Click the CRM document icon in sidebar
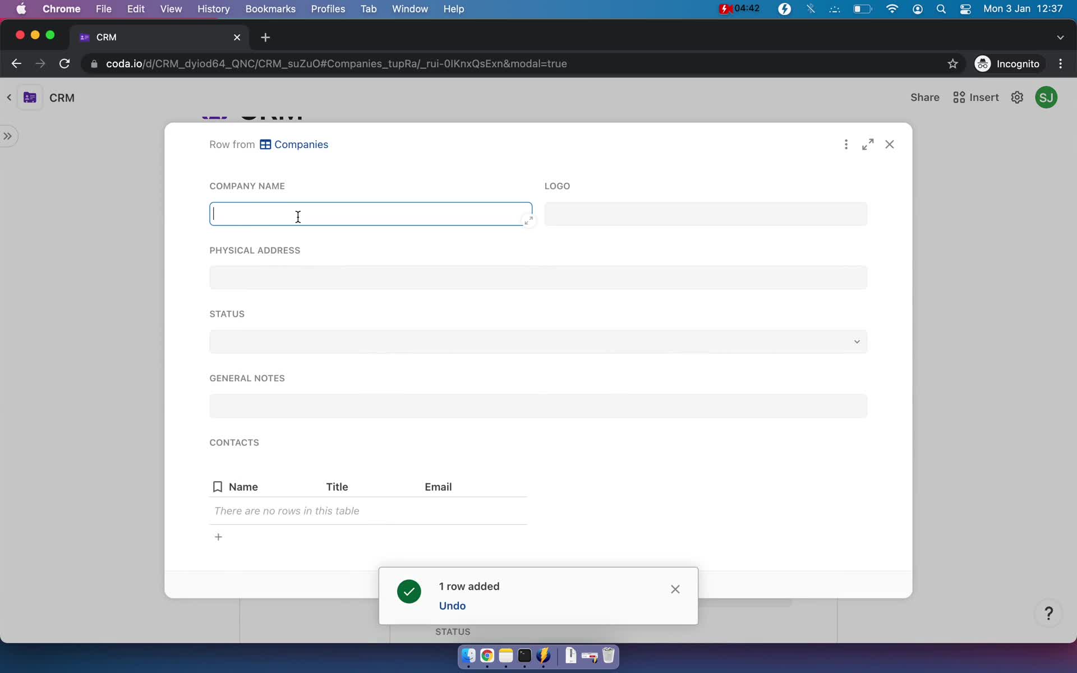Viewport: 1077px width, 673px height. (30, 97)
